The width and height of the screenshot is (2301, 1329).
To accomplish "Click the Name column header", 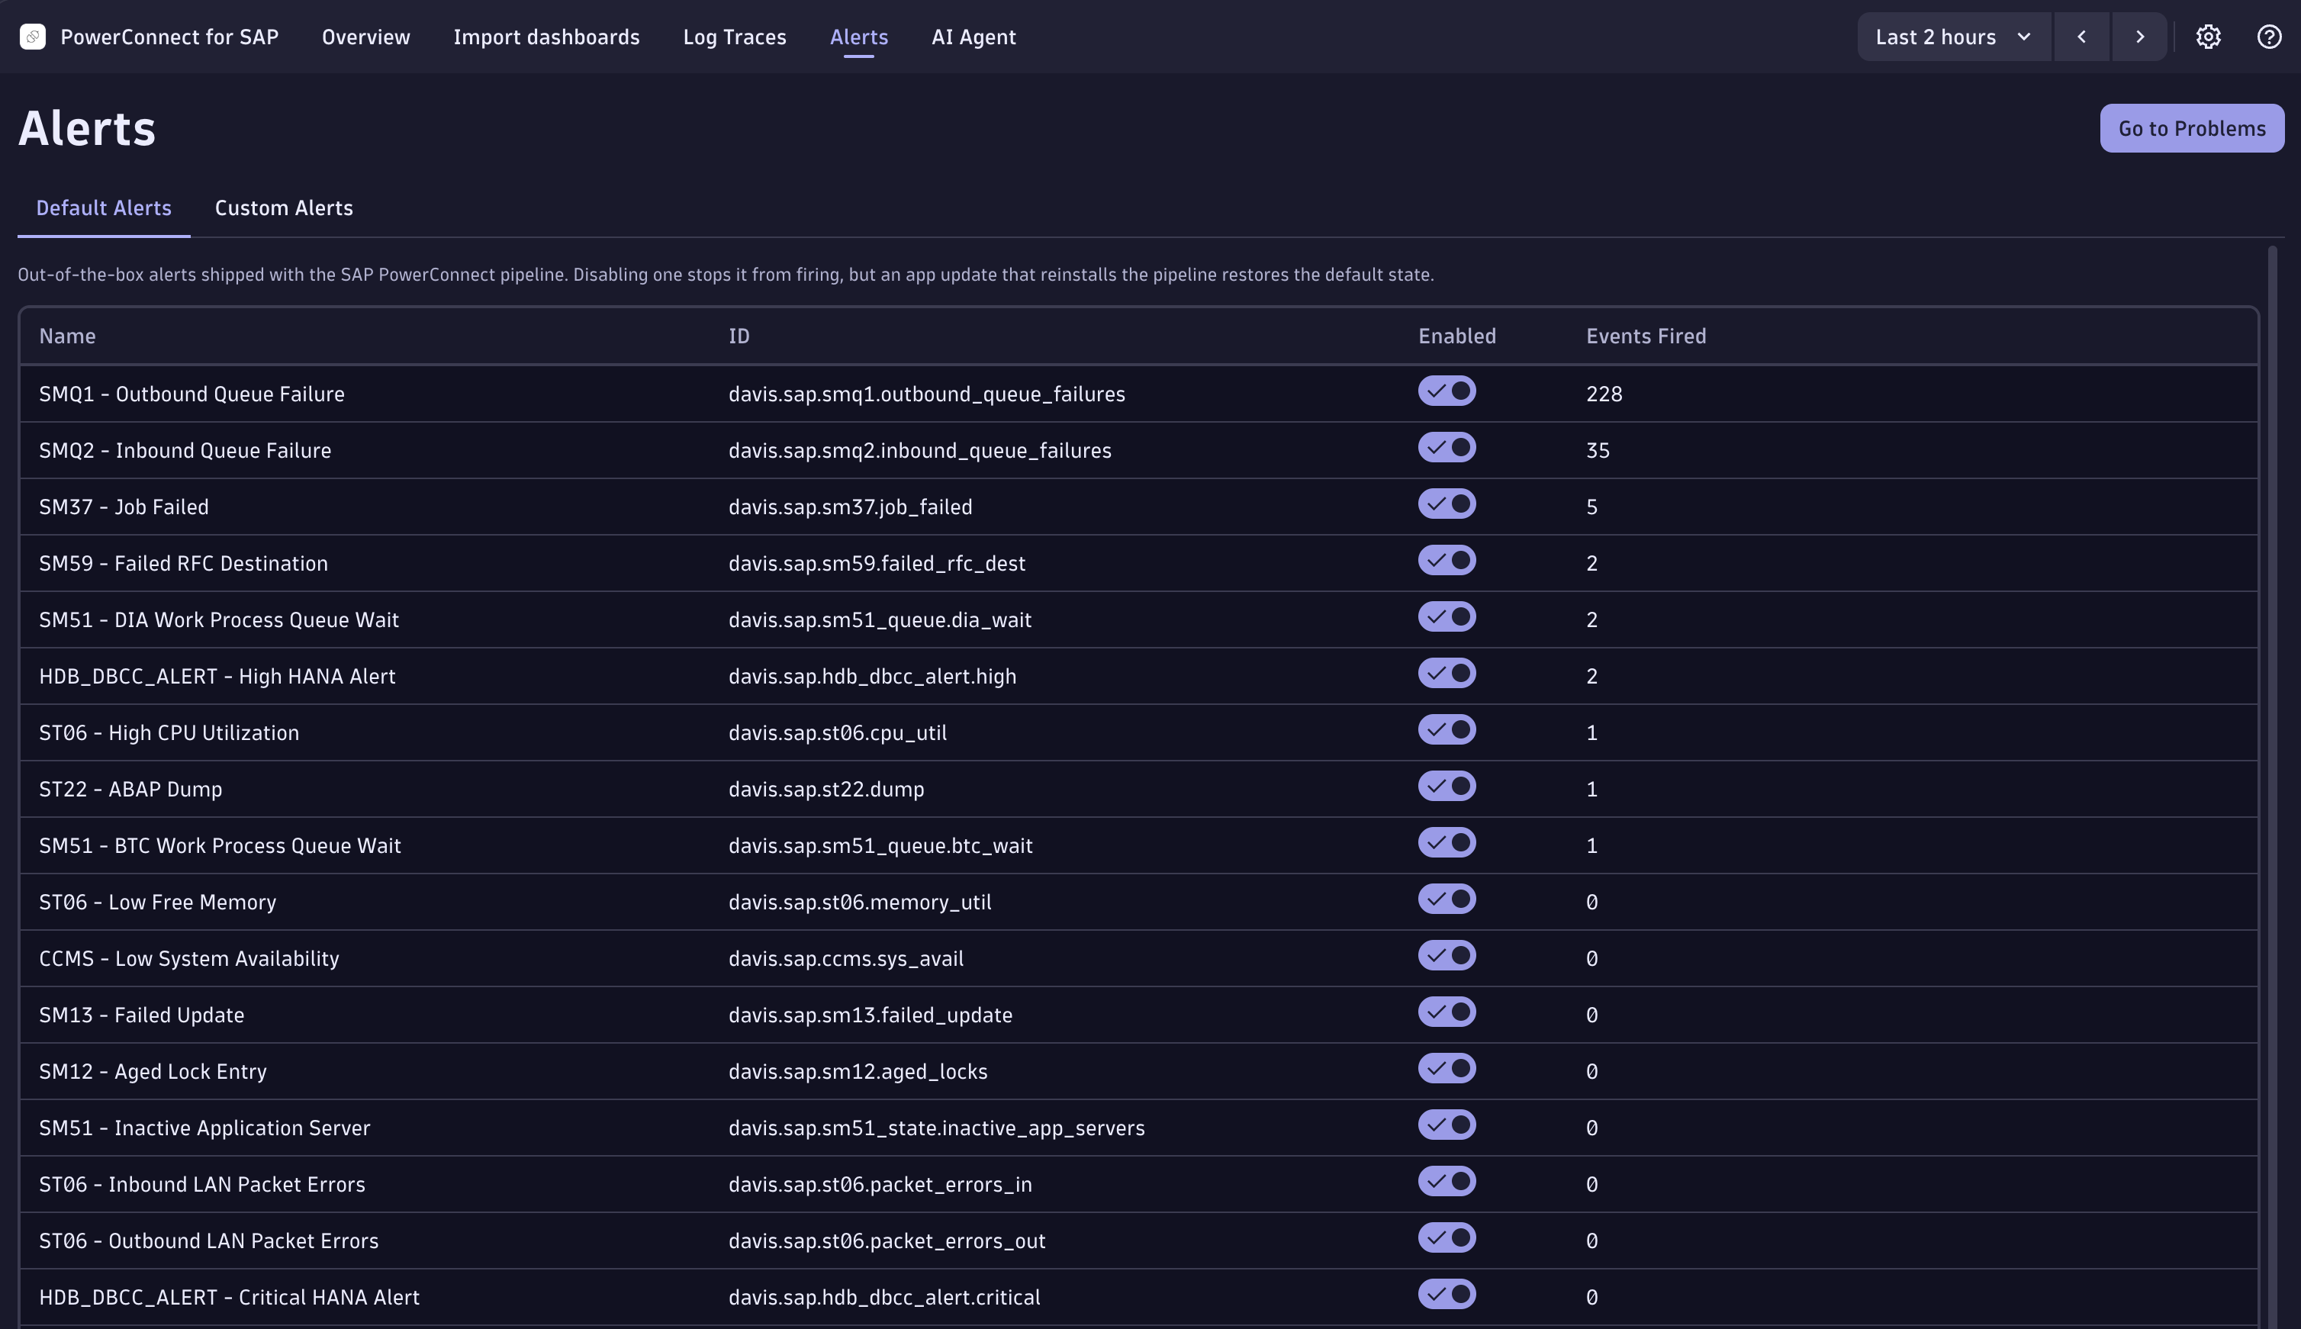I will [x=68, y=336].
